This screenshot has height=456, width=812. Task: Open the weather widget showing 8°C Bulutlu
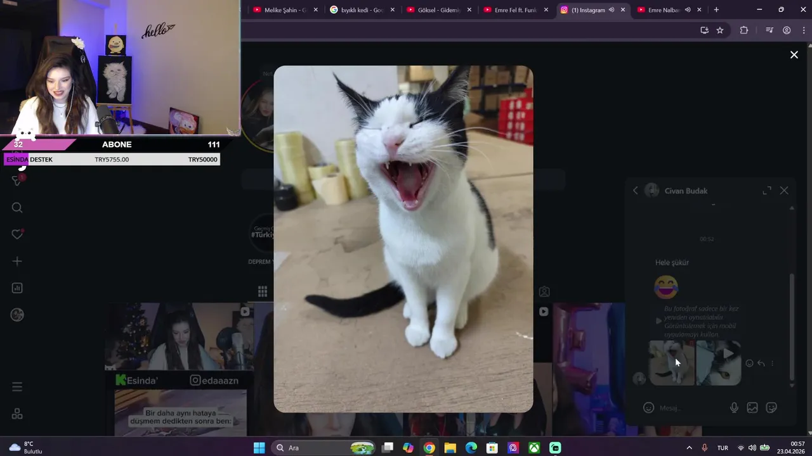(25, 448)
